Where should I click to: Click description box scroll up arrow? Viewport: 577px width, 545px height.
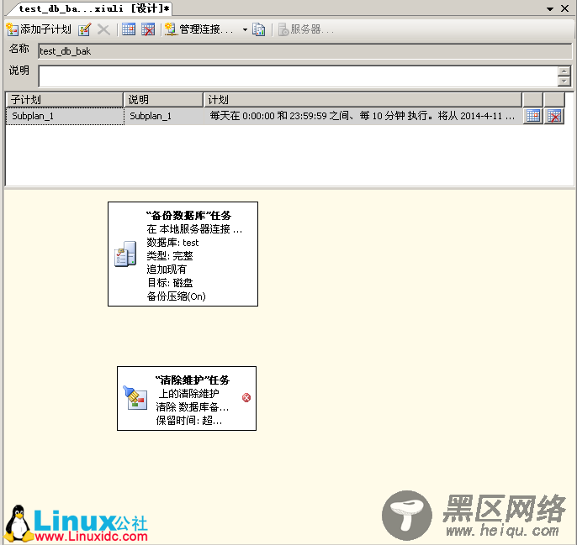564,71
